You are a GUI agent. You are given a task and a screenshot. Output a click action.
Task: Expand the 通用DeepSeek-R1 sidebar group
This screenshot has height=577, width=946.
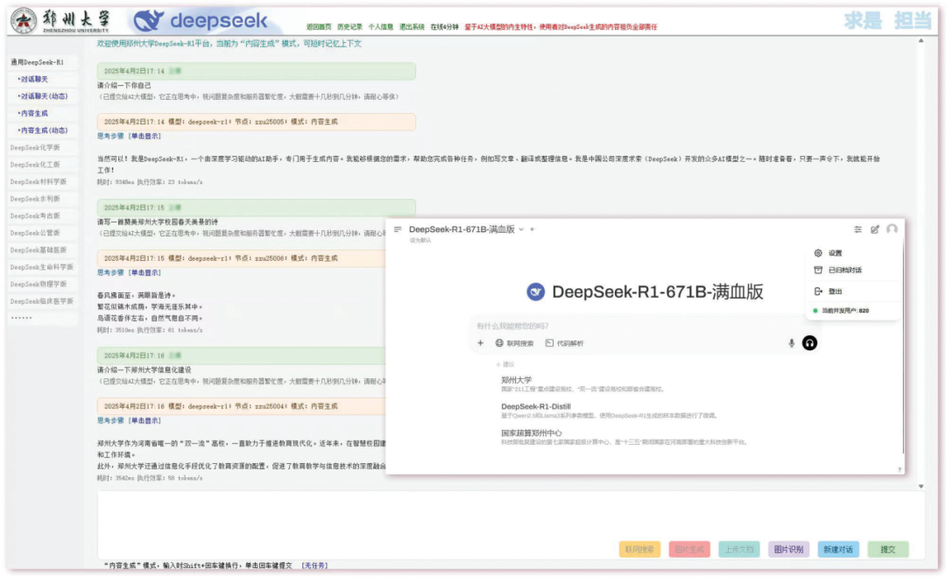tap(37, 62)
